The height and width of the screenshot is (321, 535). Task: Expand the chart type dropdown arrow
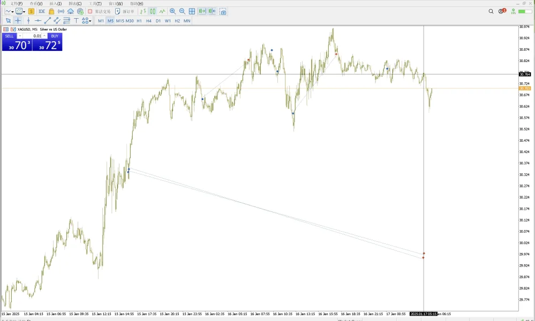13,12
